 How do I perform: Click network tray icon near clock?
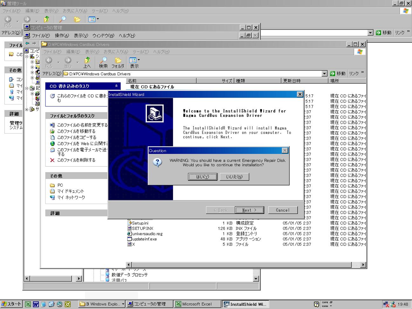[x=385, y=305]
